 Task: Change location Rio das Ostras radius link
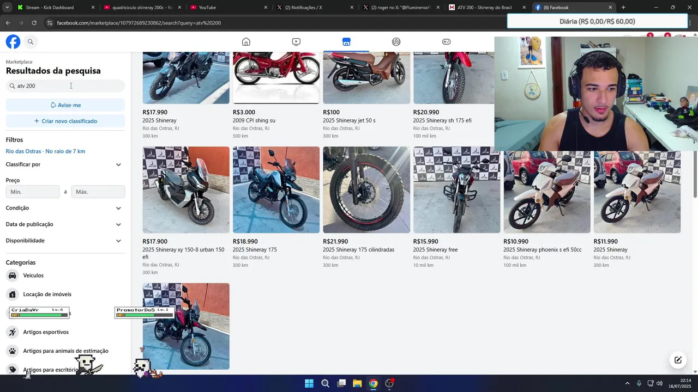45,151
